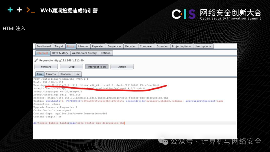Open WebSockets history sub-tab

tap(84, 53)
